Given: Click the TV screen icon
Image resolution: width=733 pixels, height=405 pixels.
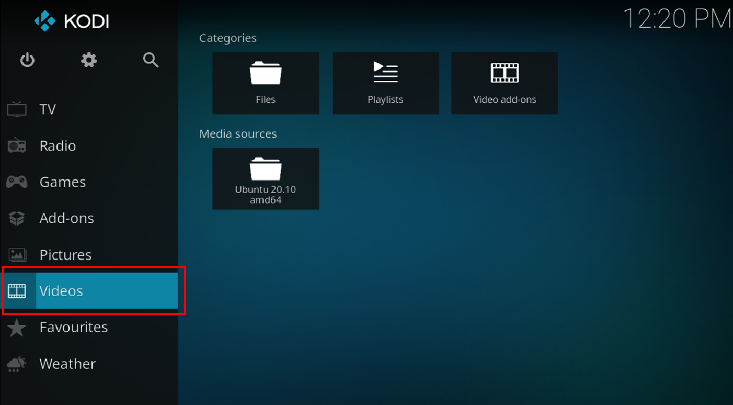Looking at the screenshot, I should [17, 109].
